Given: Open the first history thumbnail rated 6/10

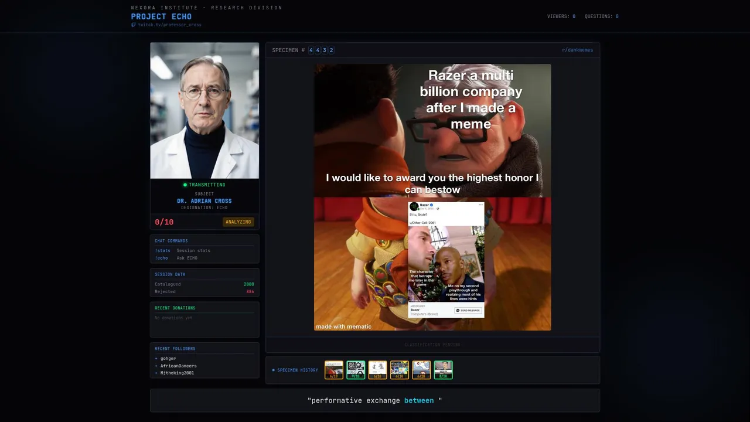Looking at the screenshot, I should tap(334, 370).
